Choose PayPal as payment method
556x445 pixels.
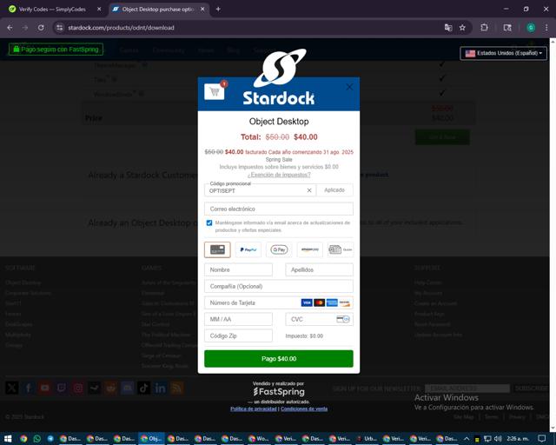click(x=248, y=249)
